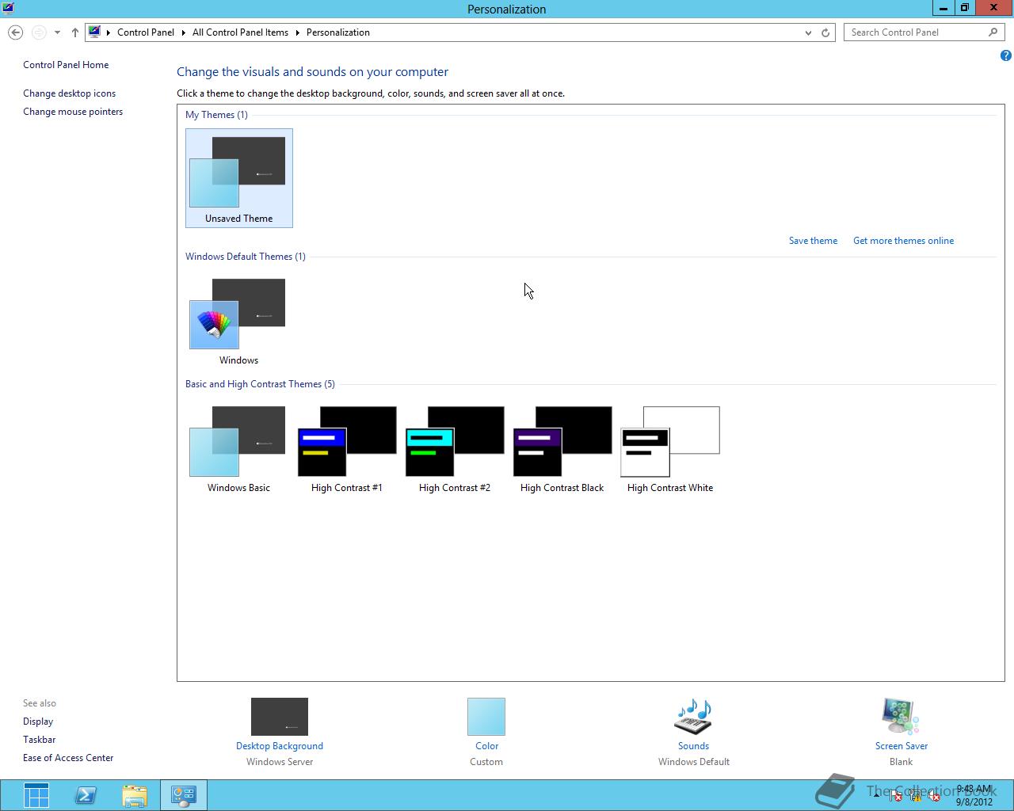Click All Control Panel Items breadcrumb

click(240, 32)
